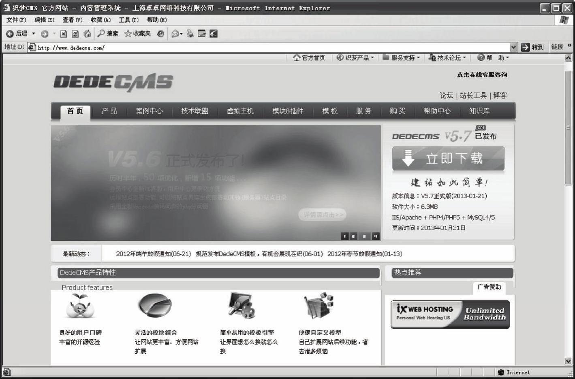575x379 pixels.
Task: Click the Edit page toolbar icon
Action: (x=202, y=34)
